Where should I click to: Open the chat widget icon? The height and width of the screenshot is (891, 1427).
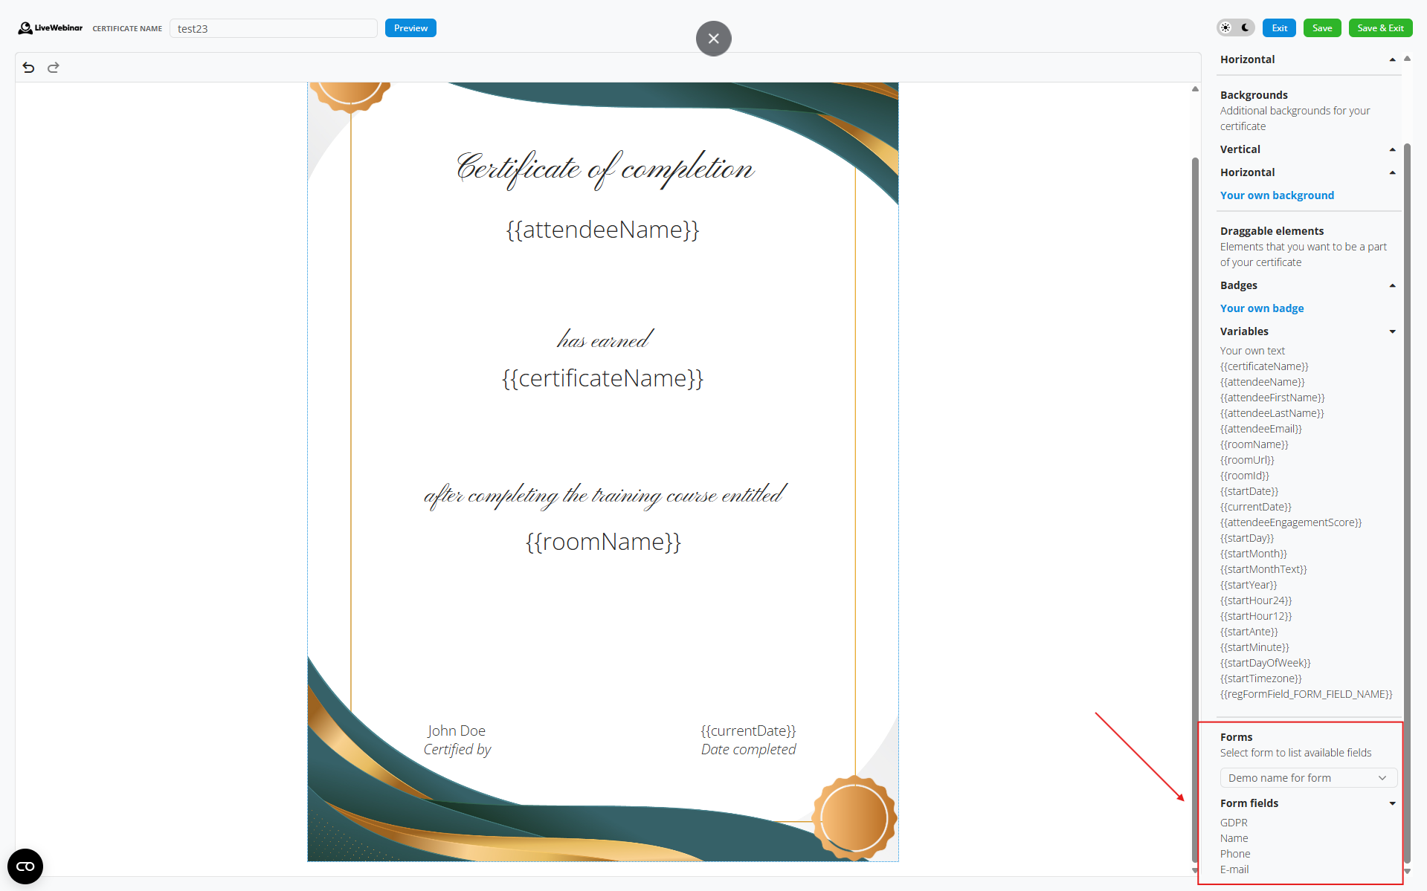[25, 866]
